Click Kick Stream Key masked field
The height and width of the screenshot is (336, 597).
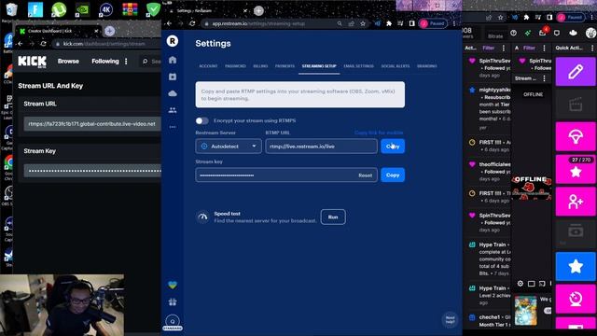tap(92, 170)
